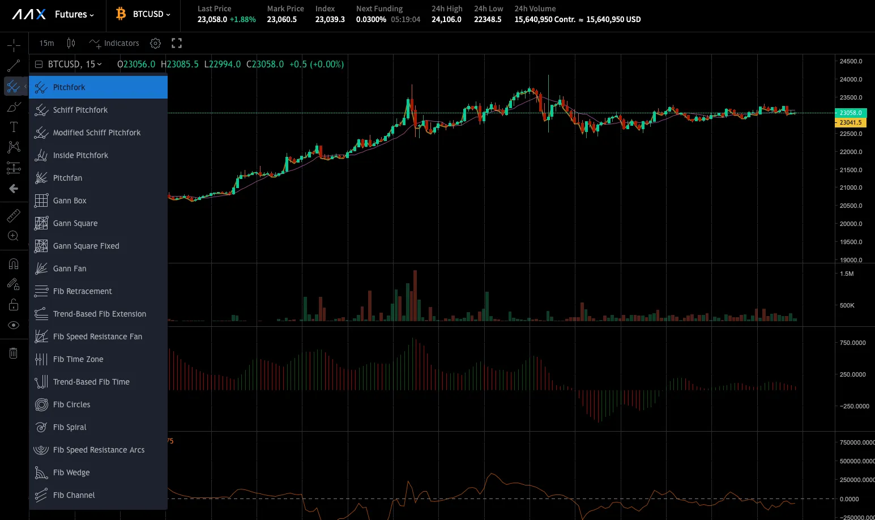
Task: Select Gann Fan from the menu
Action: tap(69, 268)
